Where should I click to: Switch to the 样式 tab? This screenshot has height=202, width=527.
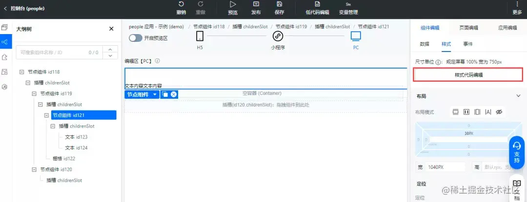pyautogui.click(x=446, y=44)
